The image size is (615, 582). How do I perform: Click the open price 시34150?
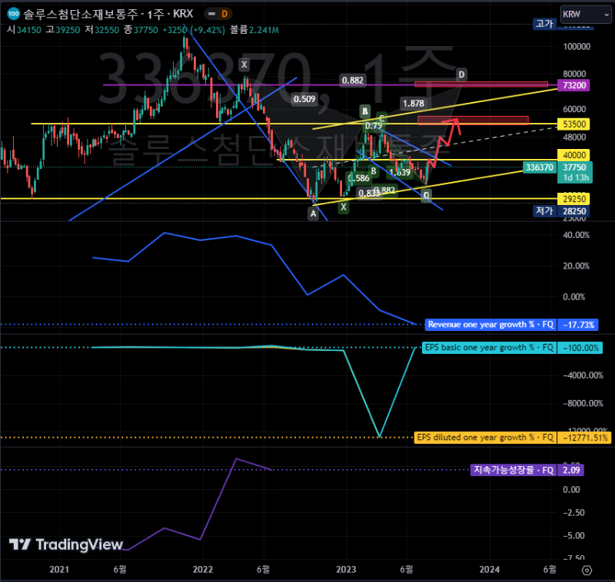[24, 30]
